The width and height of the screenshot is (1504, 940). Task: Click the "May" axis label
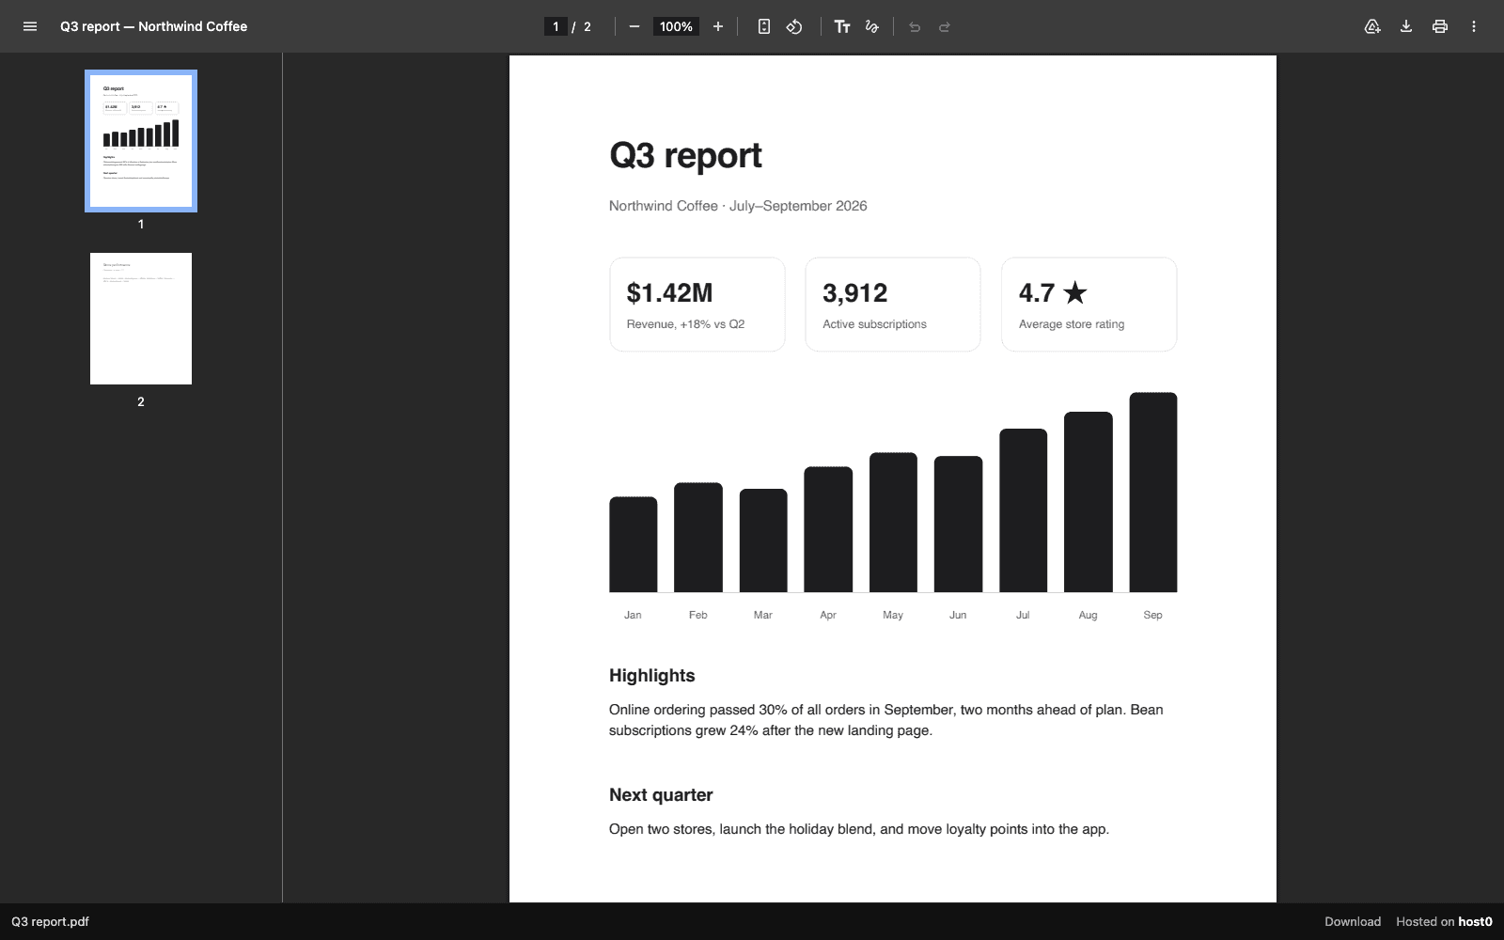[893, 615]
